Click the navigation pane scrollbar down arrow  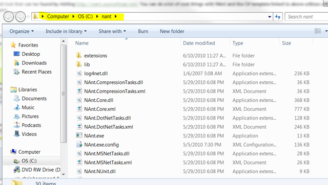(64, 174)
